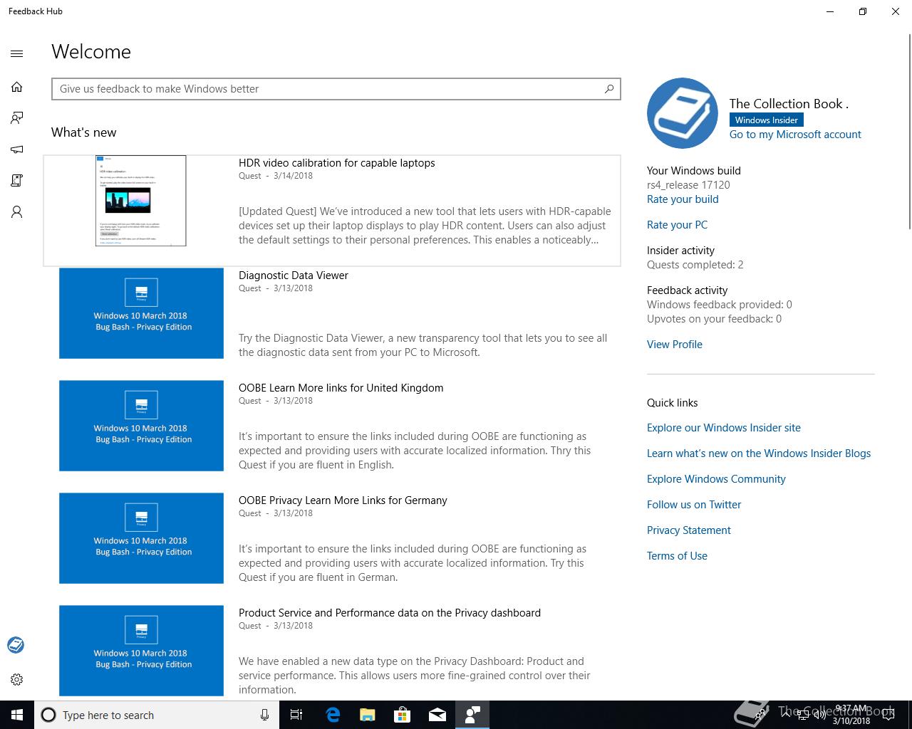The image size is (912, 729).
Task: Open Explore Windows Community link
Action: tap(716, 479)
